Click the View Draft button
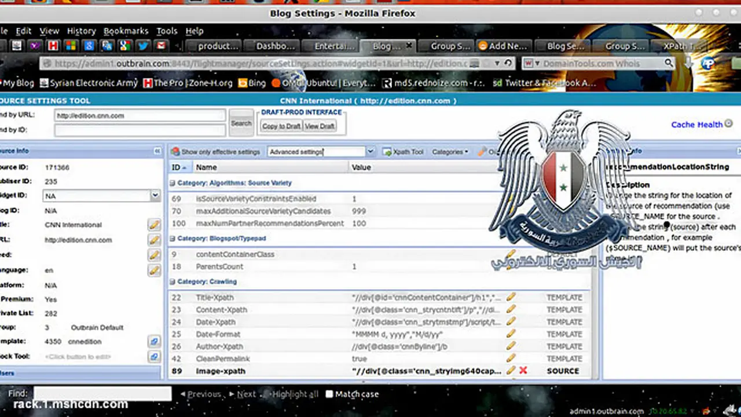This screenshot has width=741, height=417. (320, 126)
